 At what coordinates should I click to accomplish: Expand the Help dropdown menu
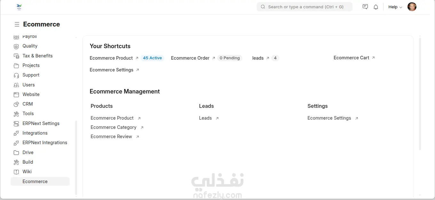tap(395, 7)
